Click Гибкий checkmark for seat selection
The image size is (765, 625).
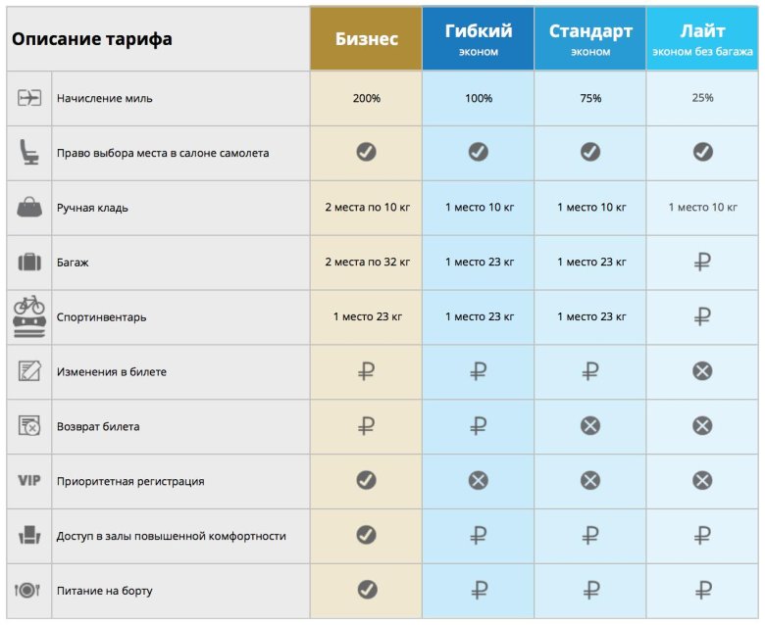point(478,152)
